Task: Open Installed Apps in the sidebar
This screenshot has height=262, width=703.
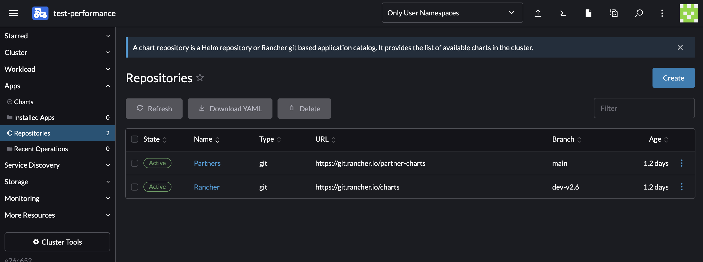Action: coord(34,117)
